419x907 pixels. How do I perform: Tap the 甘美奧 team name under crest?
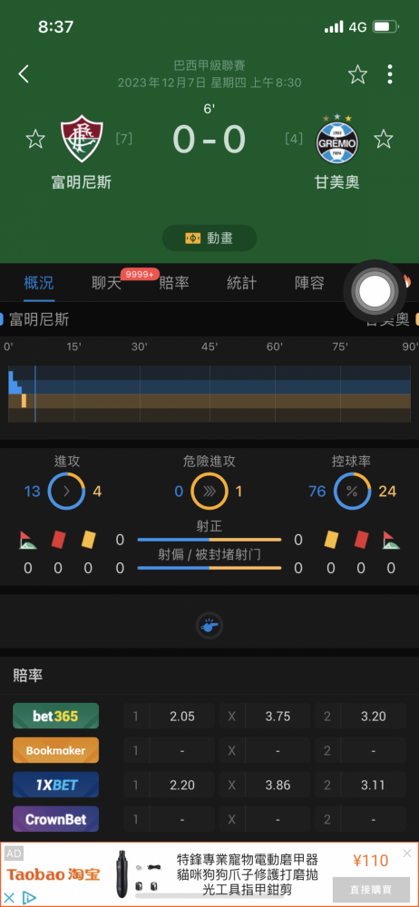click(x=336, y=183)
